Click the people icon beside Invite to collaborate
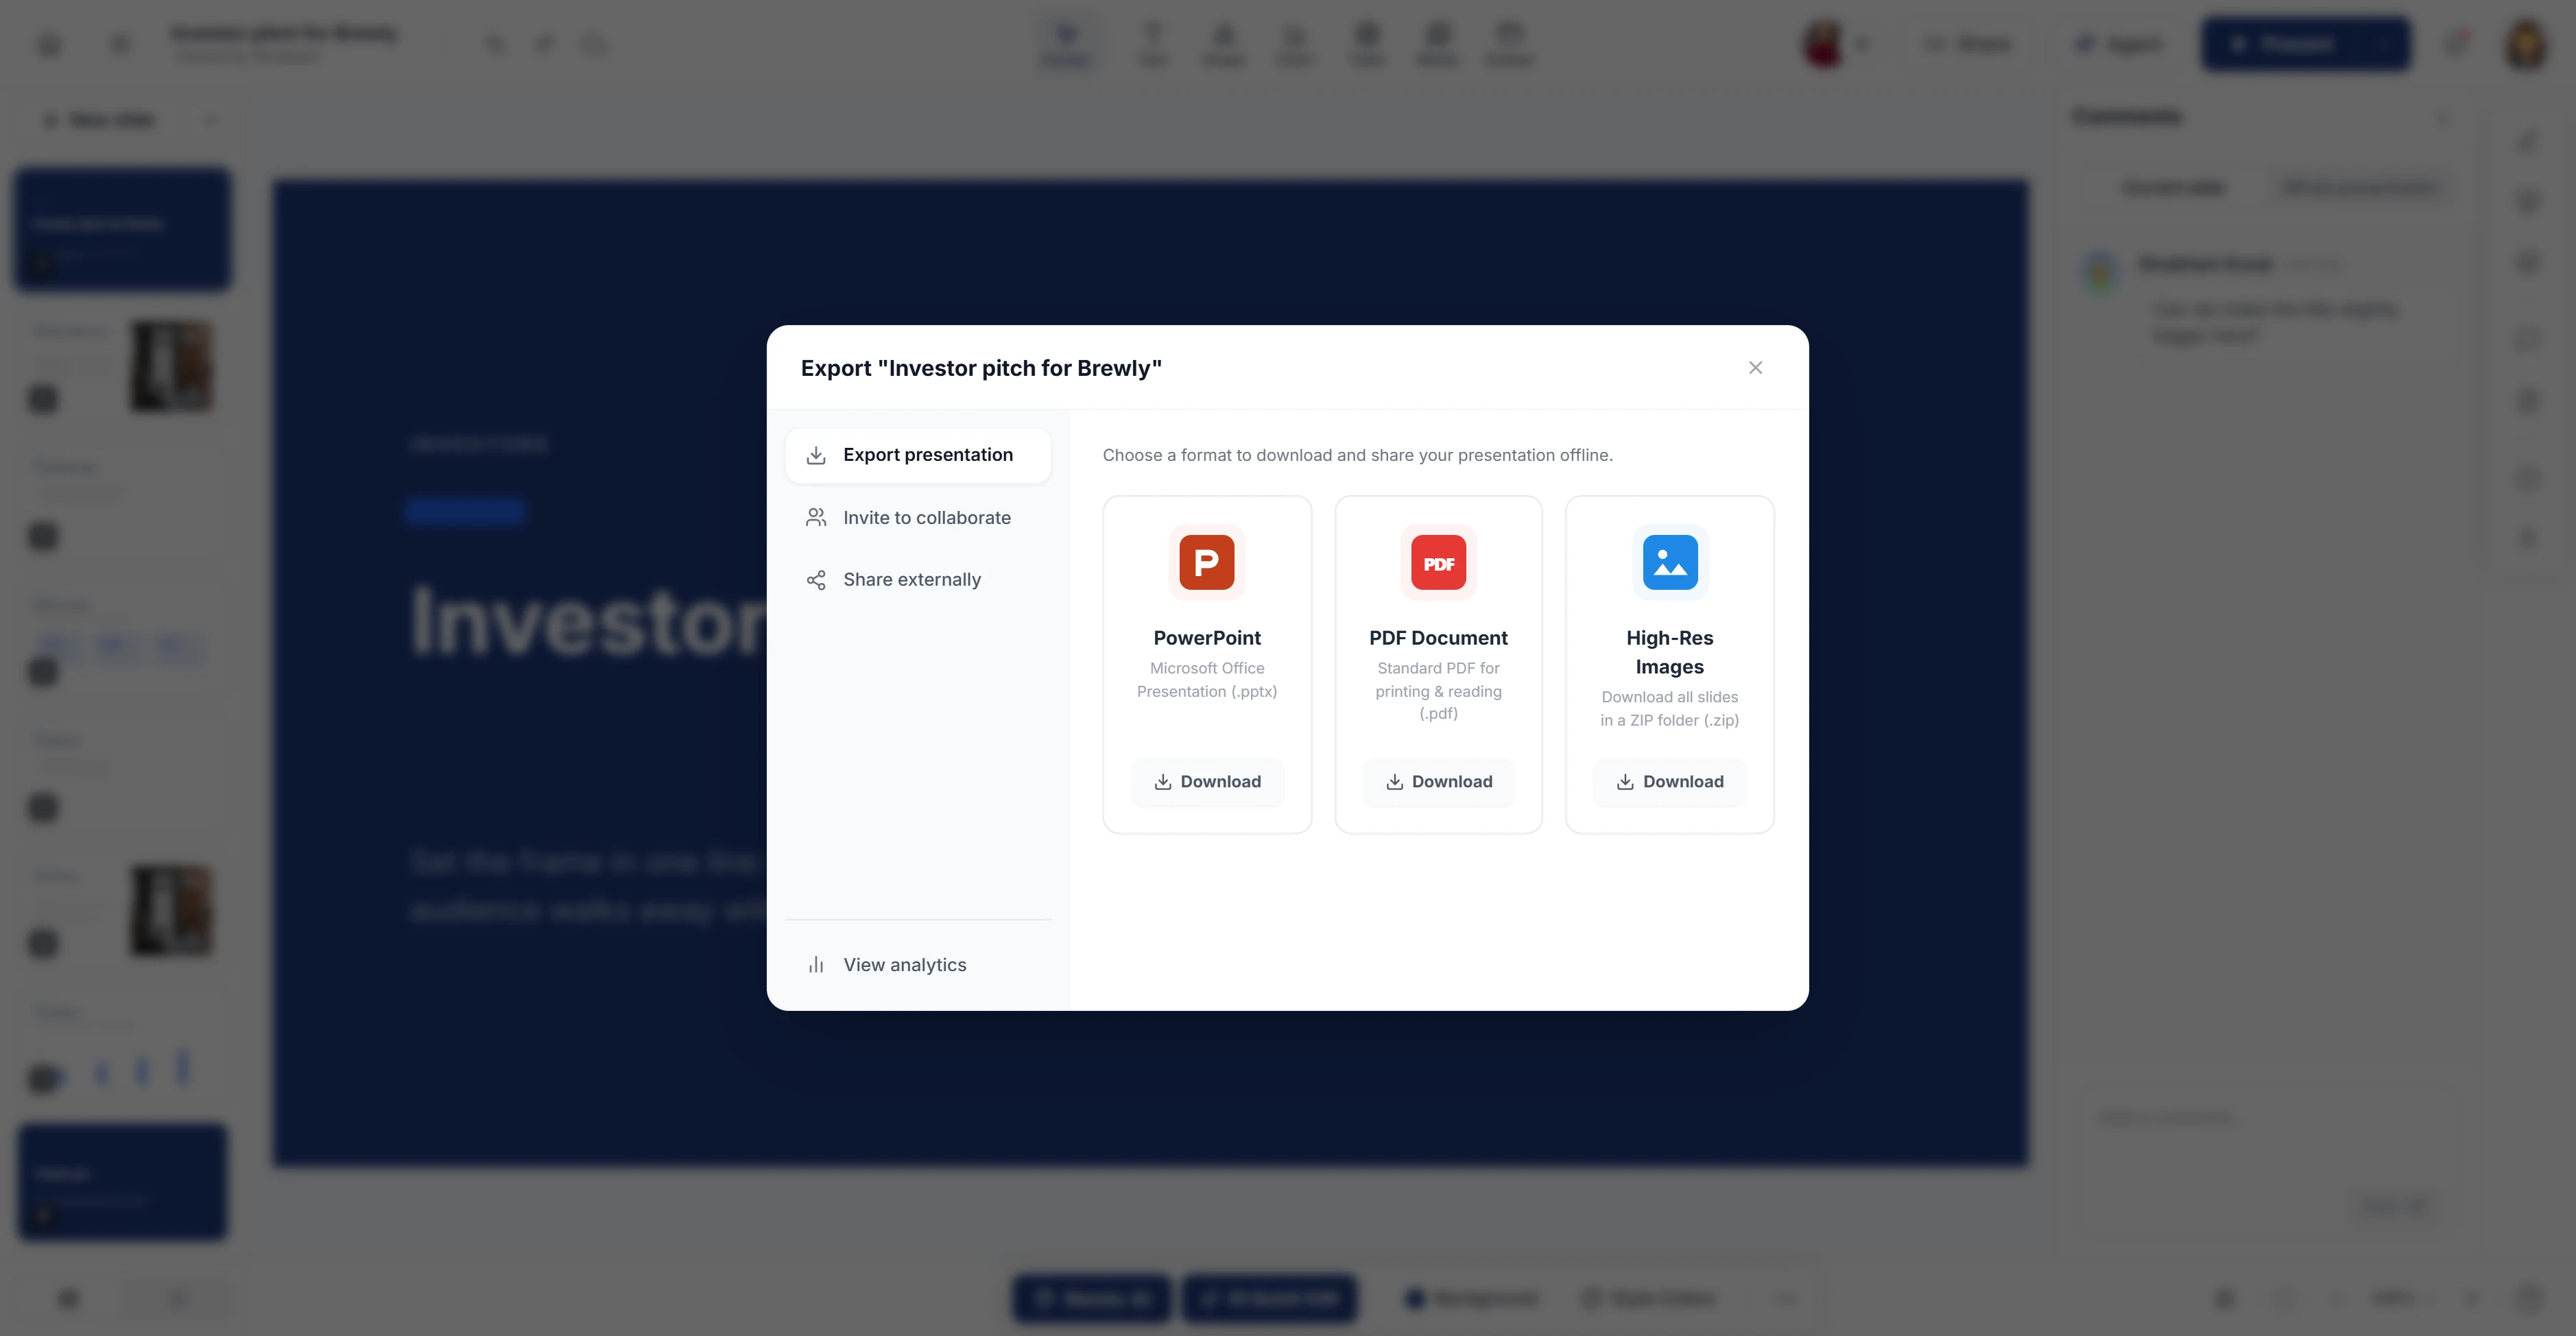 (816, 518)
